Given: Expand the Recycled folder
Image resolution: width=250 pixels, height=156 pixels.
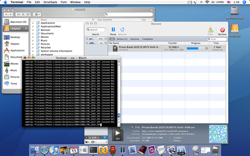Looking at the screenshot, I should (33, 47).
